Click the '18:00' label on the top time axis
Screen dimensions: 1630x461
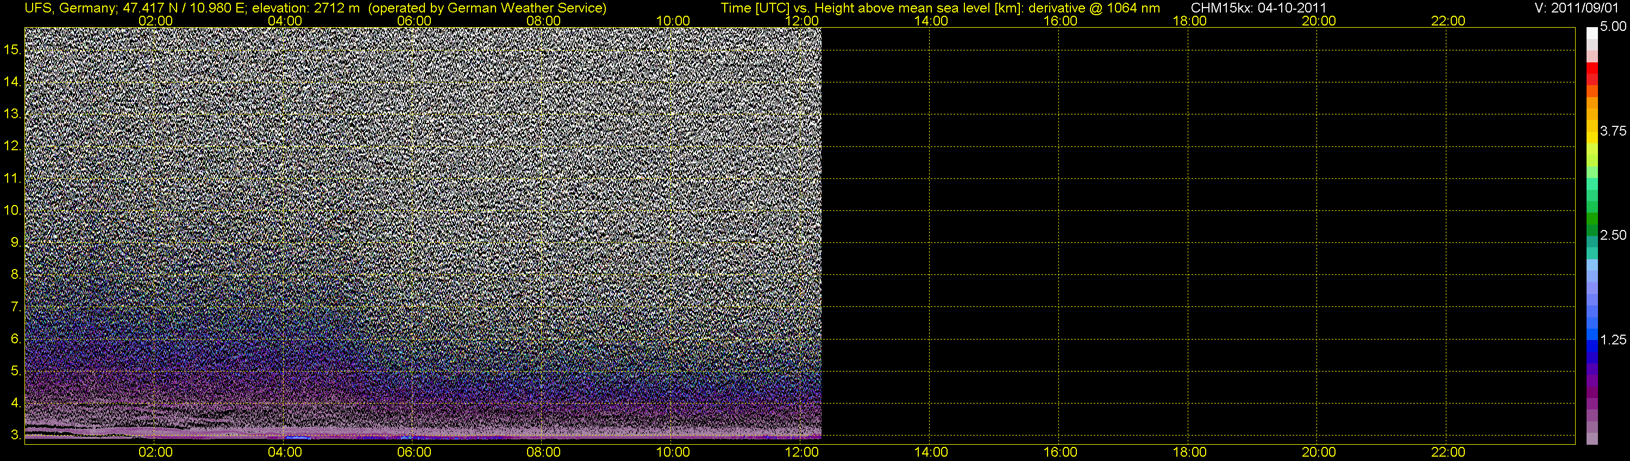point(1189,21)
